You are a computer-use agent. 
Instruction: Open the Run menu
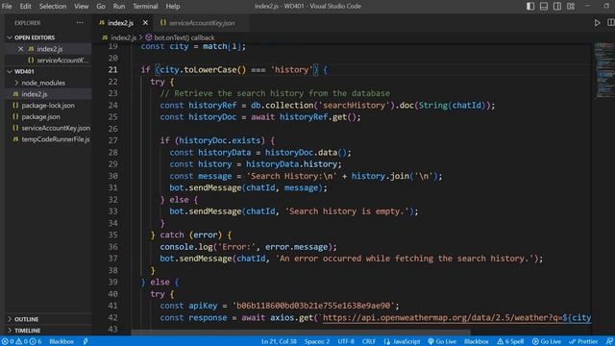point(119,7)
